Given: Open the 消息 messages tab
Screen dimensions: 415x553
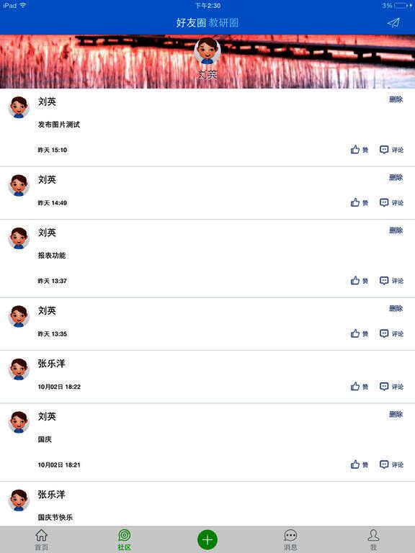Looking at the screenshot, I should tap(290, 540).
